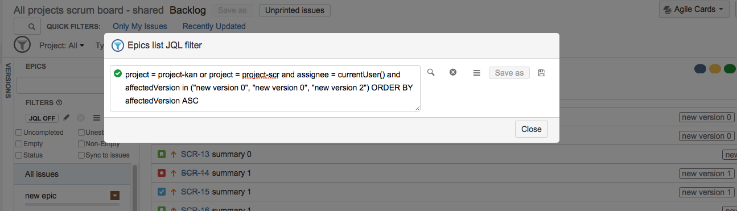Click inside the JQL query text area
Screen dimensions: 737x211
(x=265, y=88)
